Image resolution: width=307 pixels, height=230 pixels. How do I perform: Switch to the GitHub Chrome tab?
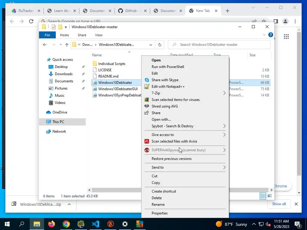tap(133, 11)
